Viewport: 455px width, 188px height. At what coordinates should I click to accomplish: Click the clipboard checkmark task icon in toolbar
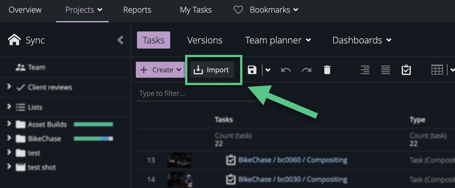[x=406, y=70]
